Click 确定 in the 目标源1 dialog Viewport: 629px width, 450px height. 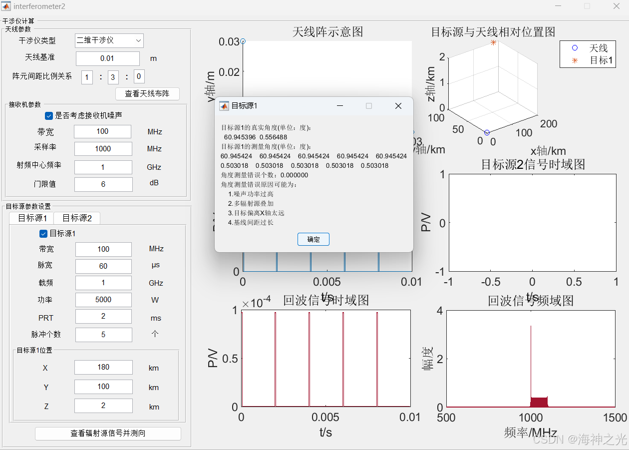tap(313, 239)
